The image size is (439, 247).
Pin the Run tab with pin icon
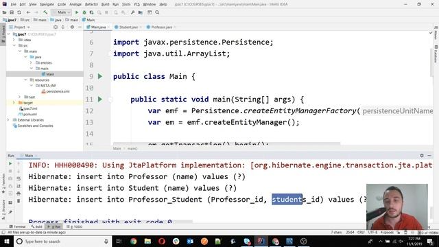[10, 212]
